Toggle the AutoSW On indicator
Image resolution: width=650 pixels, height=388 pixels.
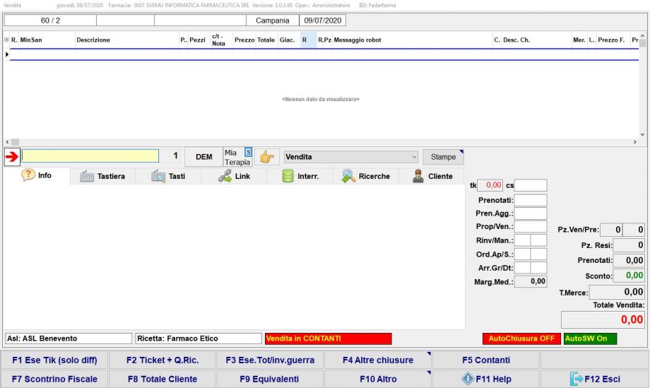click(x=590, y=339)
